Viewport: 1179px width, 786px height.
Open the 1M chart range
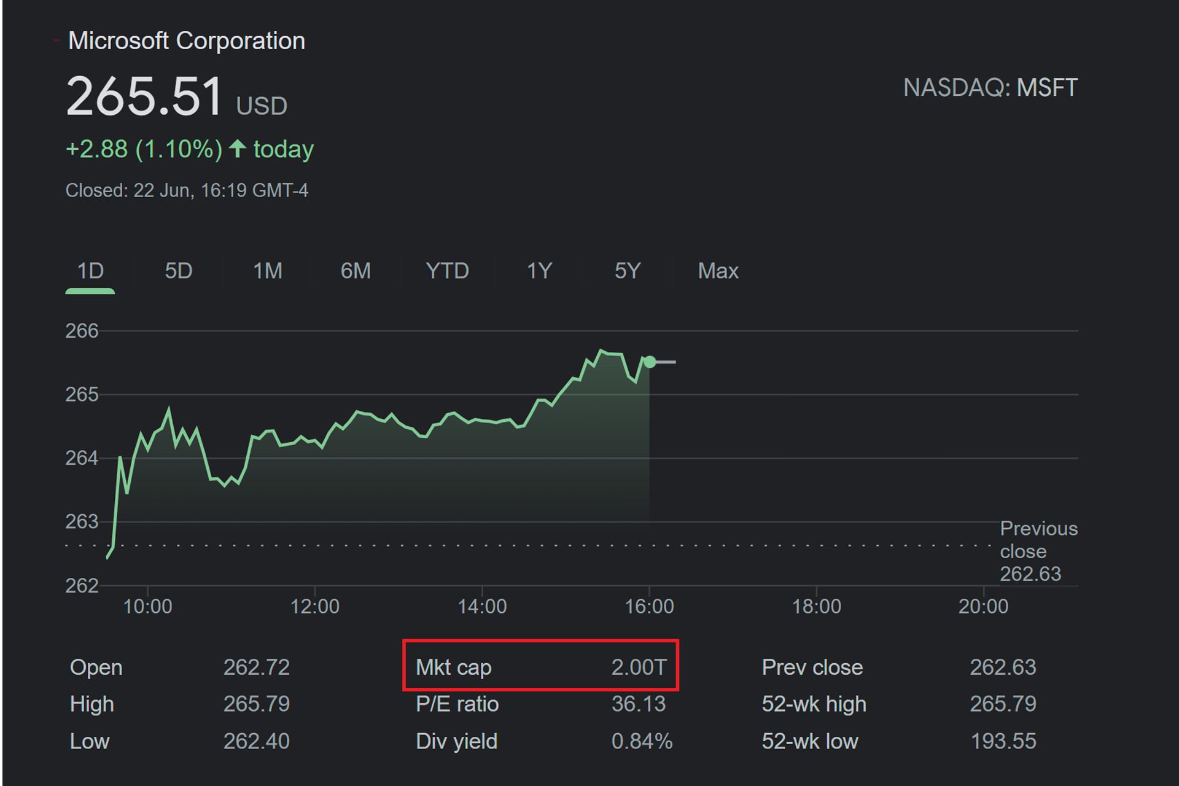tap(268, 271)
